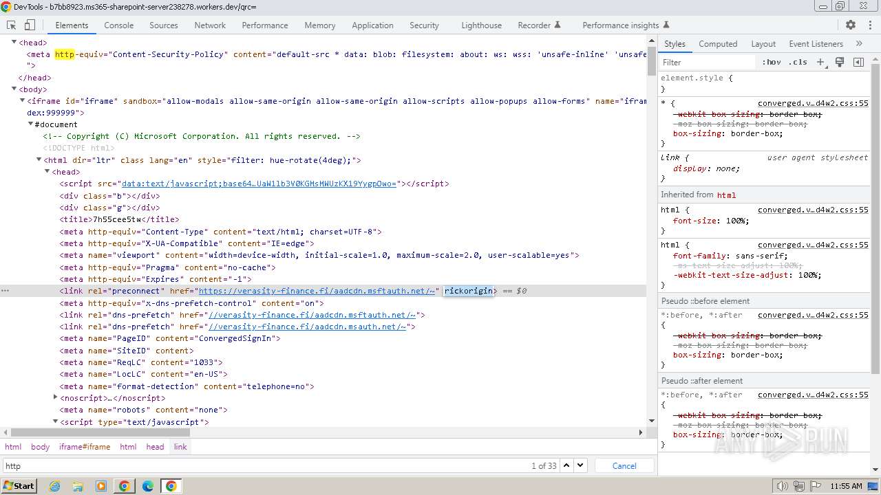881x495 pixels.
Task: Open the Performance tab
Action: 265,25
